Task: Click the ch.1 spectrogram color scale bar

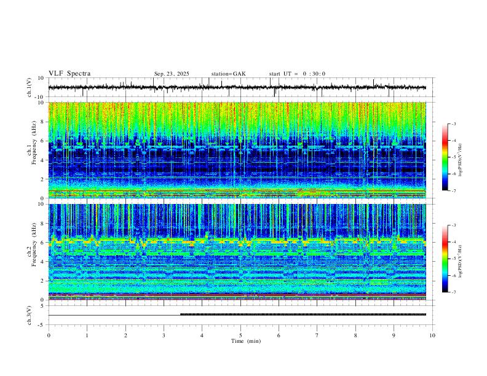Action: pos(445,157)
